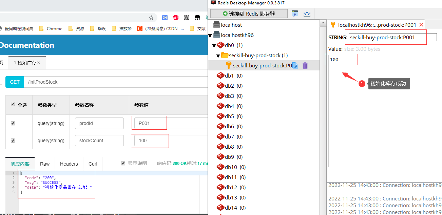Select db9 (0) in the tree
The image size is (442, 215).
pyautogui.click(x=234, y=157)
